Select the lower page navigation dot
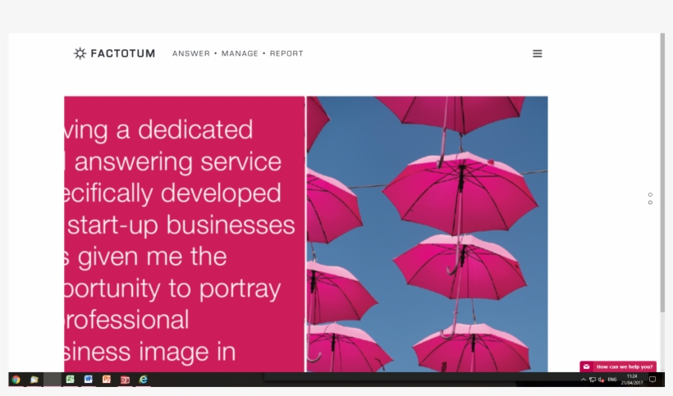 [x=650, y=203]
